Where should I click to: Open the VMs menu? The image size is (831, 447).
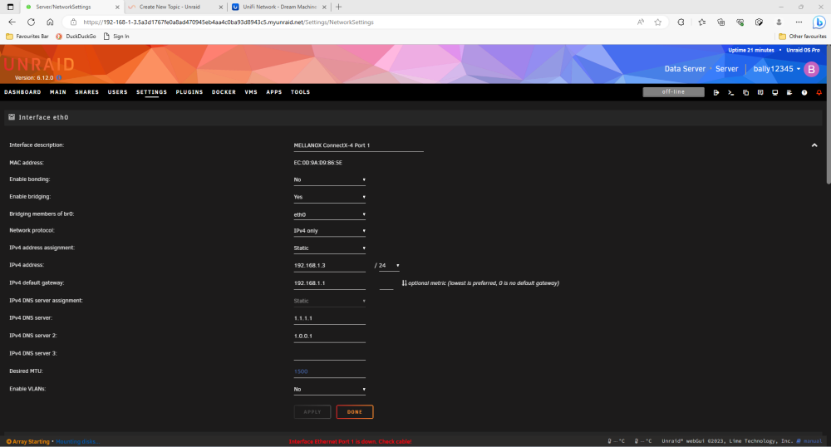pos(251,92)
